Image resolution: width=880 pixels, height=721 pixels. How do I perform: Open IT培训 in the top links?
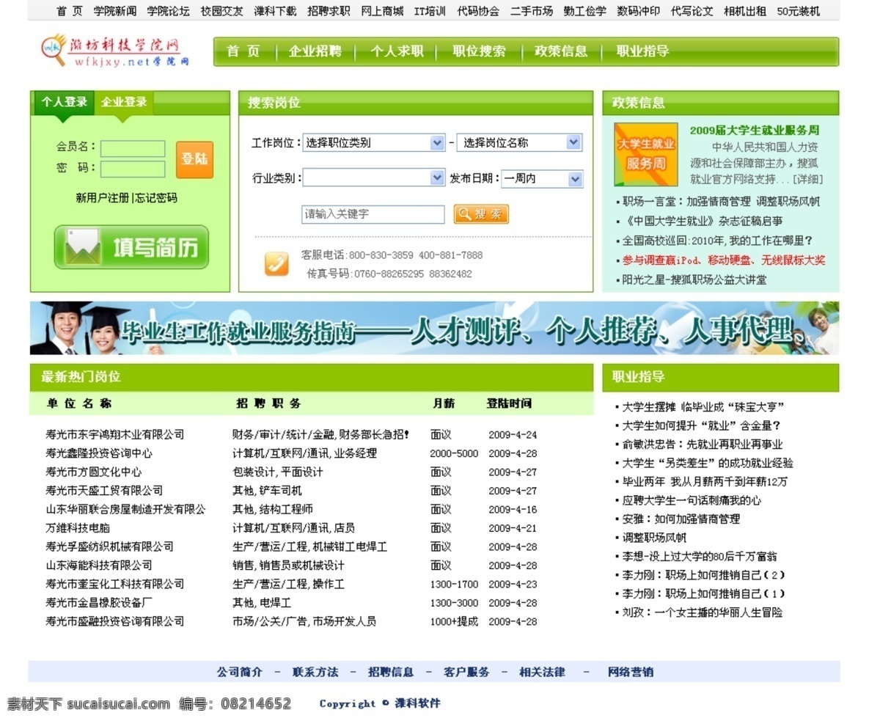[430, 11]
